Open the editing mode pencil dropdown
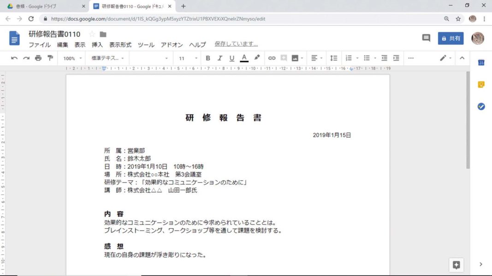 tap(445, 58)
